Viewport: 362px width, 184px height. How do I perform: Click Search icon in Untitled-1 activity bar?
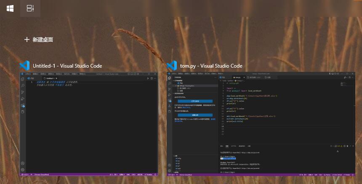(23, 85)
